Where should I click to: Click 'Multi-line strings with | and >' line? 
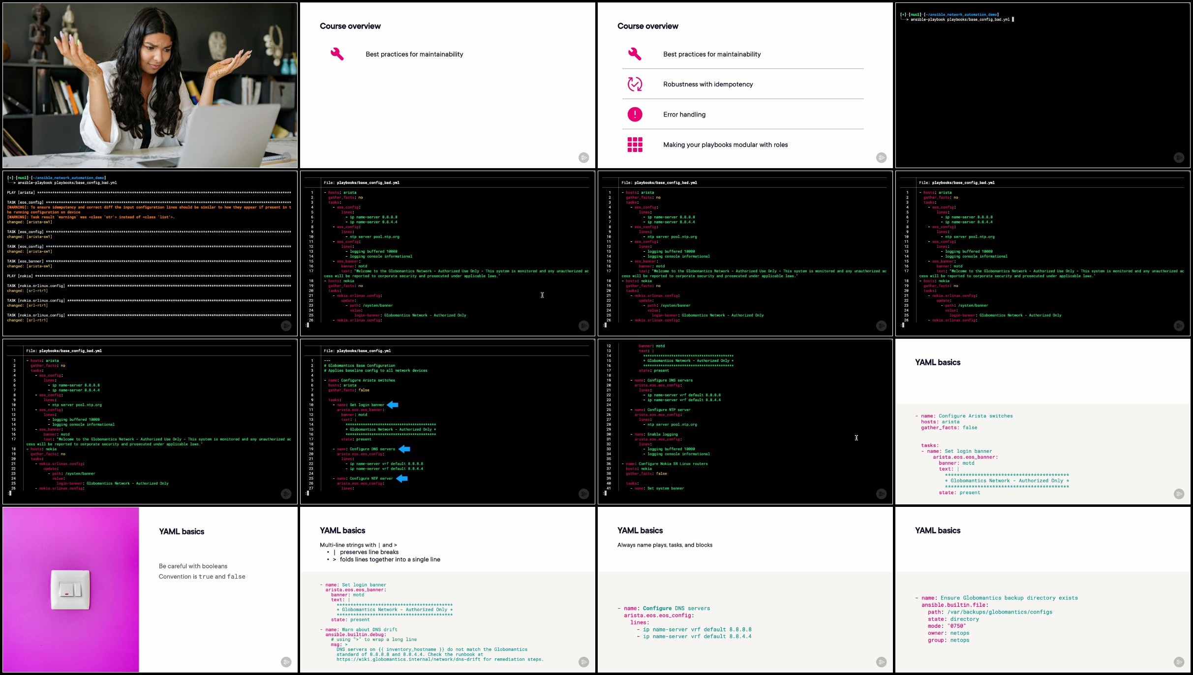click(358, 545)
